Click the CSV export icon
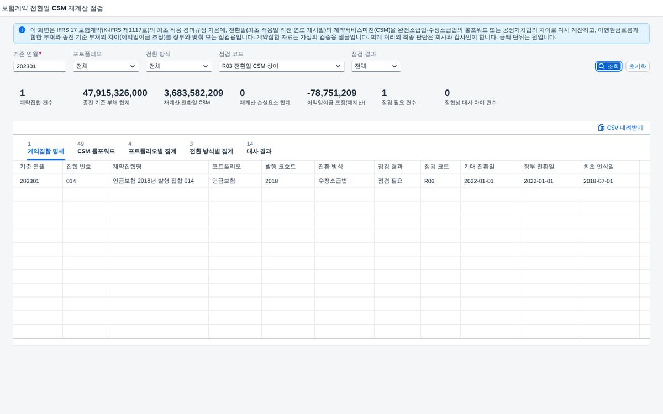The height and width of the screenshot is (414, 663). 601,128
